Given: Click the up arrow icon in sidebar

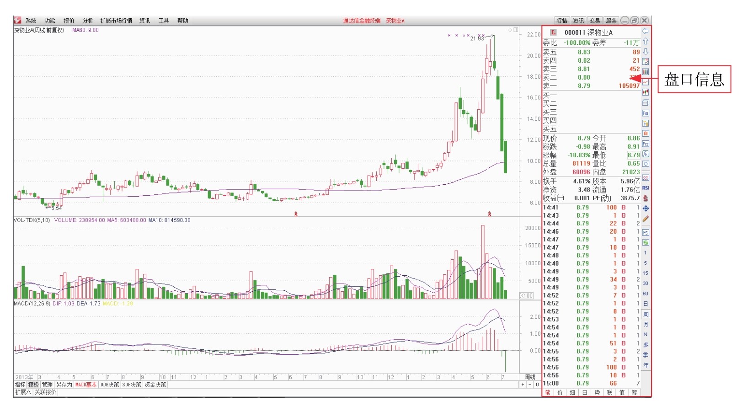Looking at the screenshot, I should [645, 41].
